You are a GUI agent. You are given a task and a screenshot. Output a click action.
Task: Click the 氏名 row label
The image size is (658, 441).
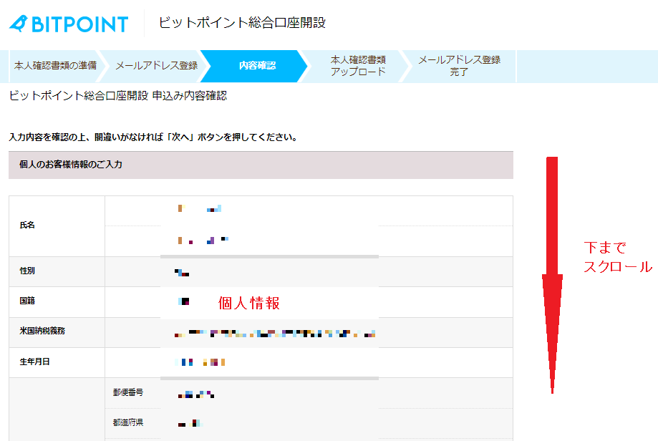(x=28, y=226)
